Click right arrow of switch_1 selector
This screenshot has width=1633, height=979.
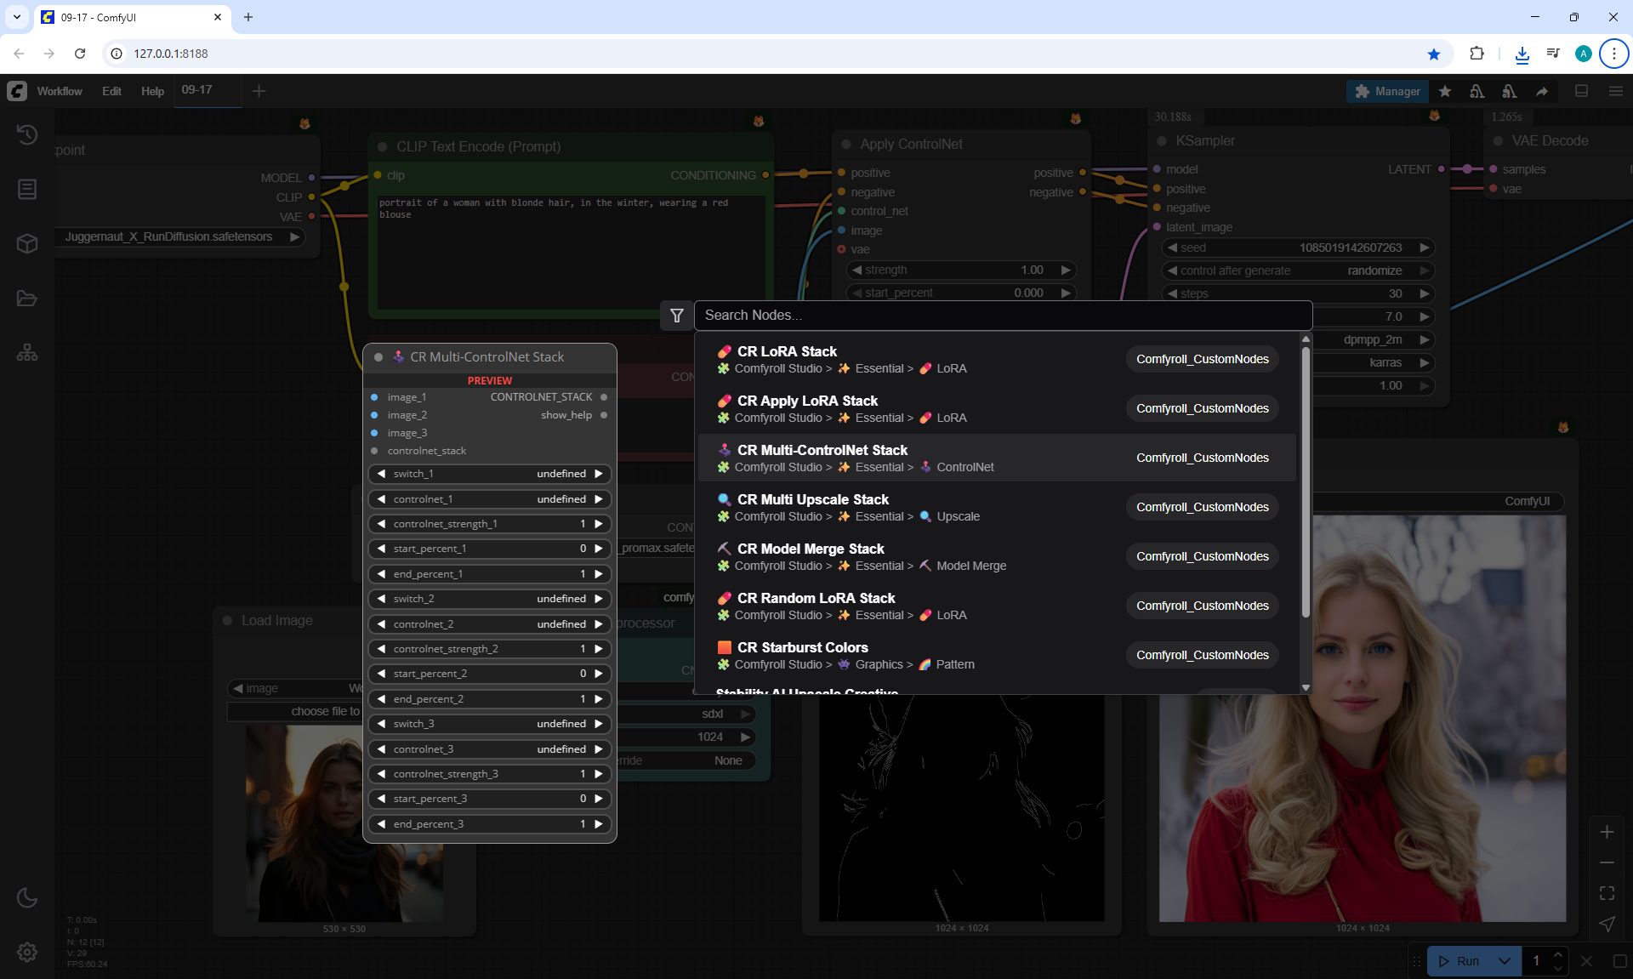[599, 474]
